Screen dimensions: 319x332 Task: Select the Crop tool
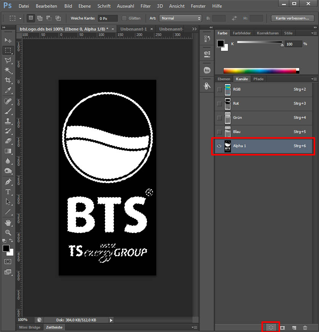click(8, 80)
